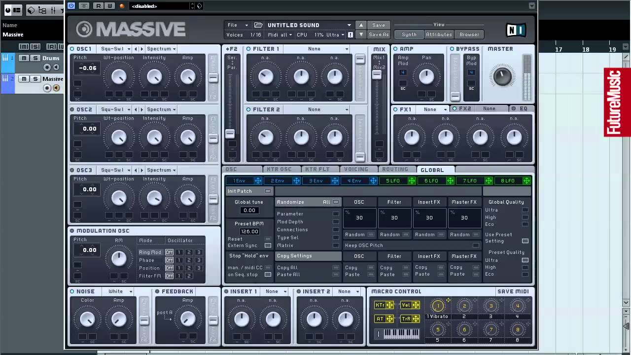Screen dimensions: 631x355
Task: Switch to the Browser view
Action: click(x=469, y=35)
